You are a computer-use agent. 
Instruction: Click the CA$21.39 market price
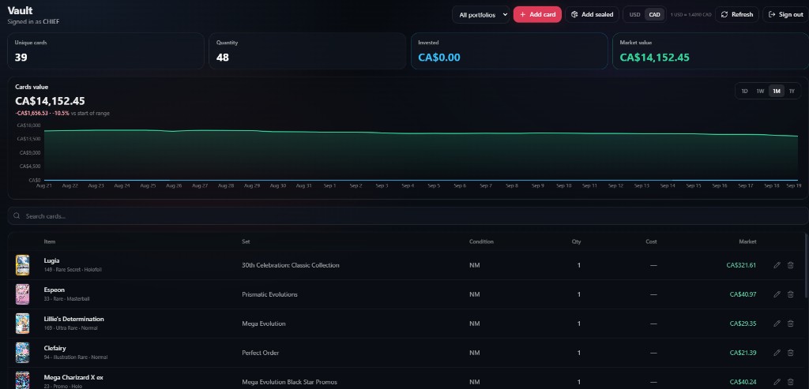coord(743,353)
